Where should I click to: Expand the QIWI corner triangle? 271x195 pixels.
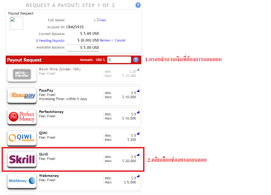click(138, 134)
